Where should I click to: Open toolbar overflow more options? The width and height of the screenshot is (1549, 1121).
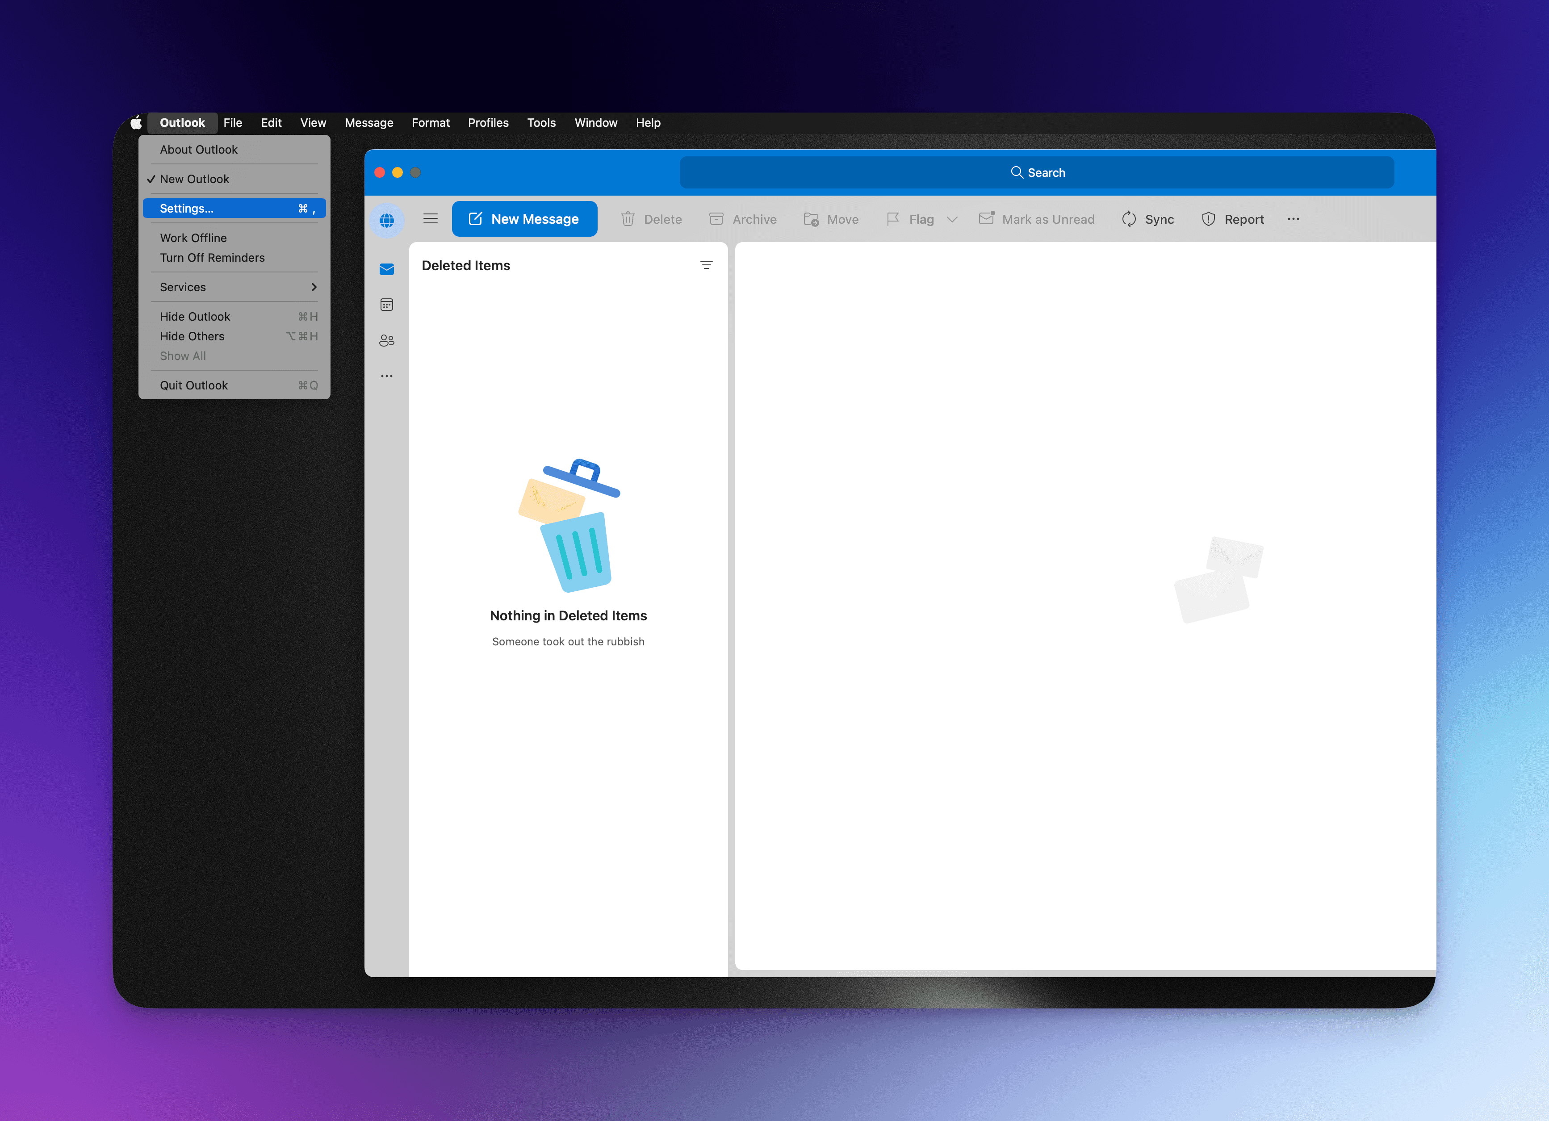(1293, 219)
